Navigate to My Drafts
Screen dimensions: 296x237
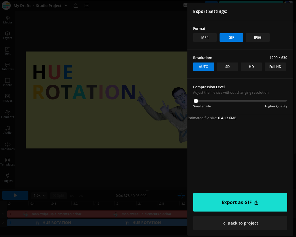[22, 5]
